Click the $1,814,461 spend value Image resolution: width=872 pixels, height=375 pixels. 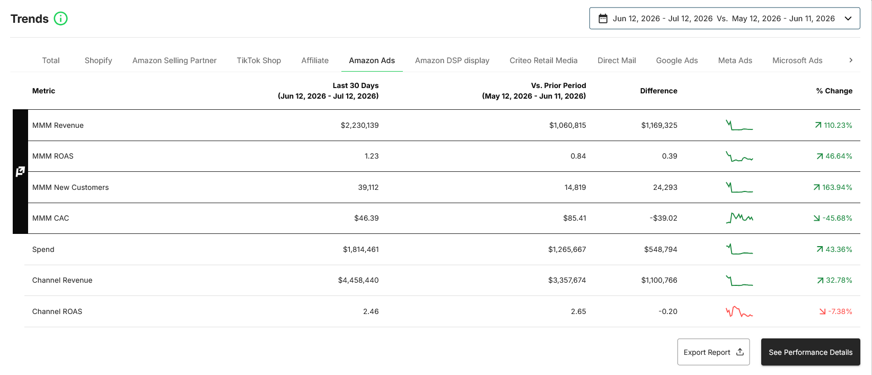[x=360, y=249]
